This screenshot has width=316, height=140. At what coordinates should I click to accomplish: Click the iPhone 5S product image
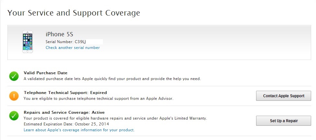[28, 42]
